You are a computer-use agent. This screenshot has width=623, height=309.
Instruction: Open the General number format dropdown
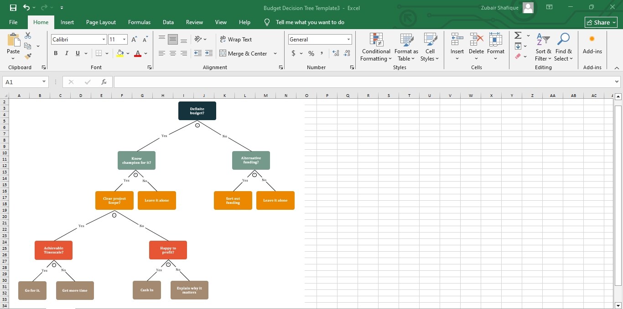click(x=348, y=39)
